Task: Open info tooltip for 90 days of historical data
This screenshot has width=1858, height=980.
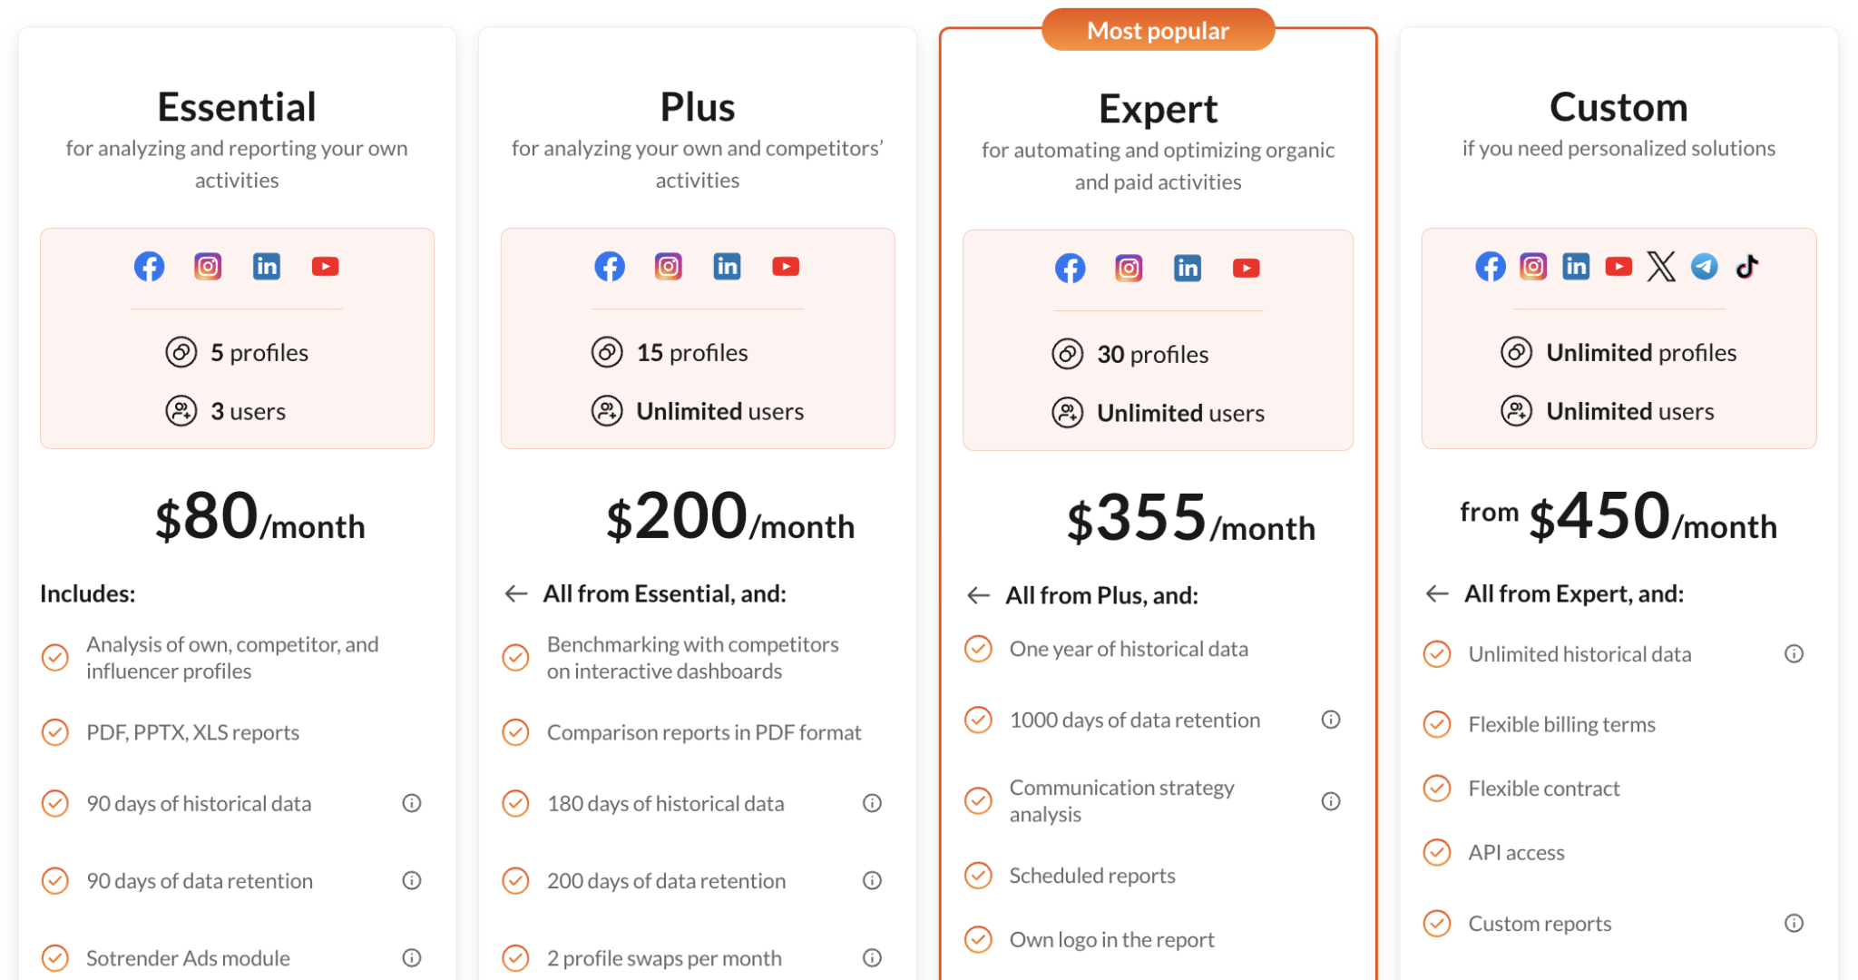Action: pos(413,803)
